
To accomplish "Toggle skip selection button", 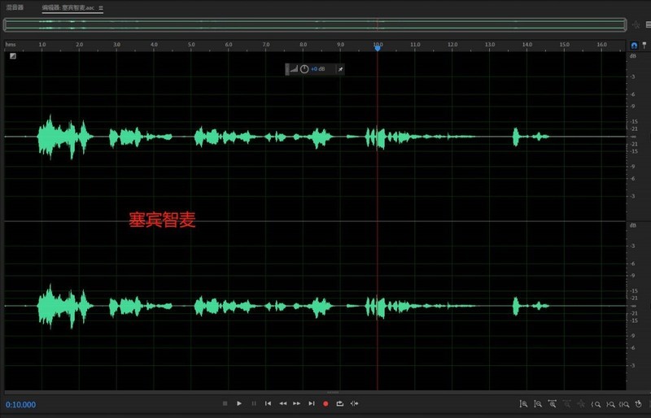I will pyautogui.click(x=354, y=403).
